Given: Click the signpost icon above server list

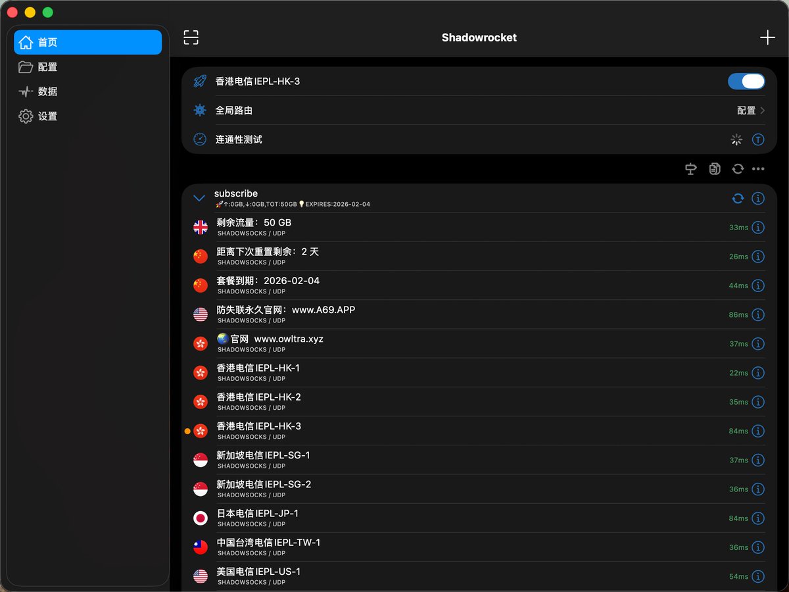Looking at the screenshot, I should [690, 169].
